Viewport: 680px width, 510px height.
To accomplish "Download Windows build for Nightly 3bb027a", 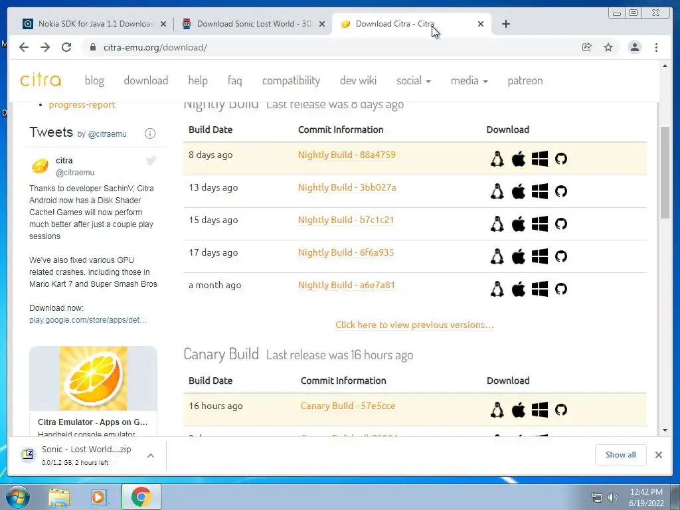I will pos(539,191).
